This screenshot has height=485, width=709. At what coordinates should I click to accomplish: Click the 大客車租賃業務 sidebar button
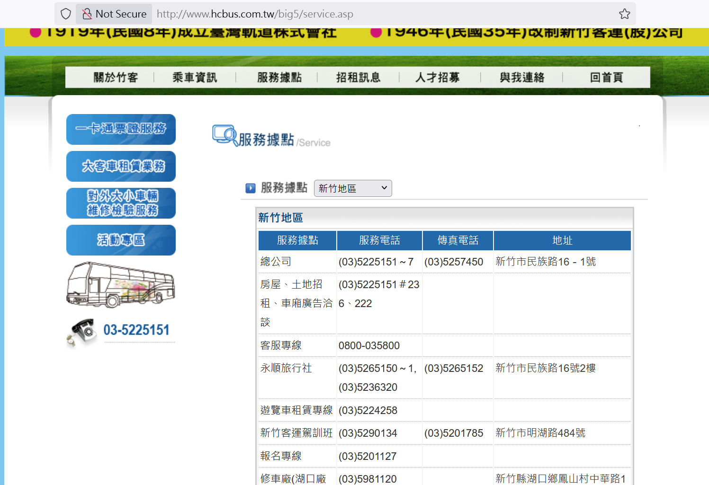coord(121,166)
